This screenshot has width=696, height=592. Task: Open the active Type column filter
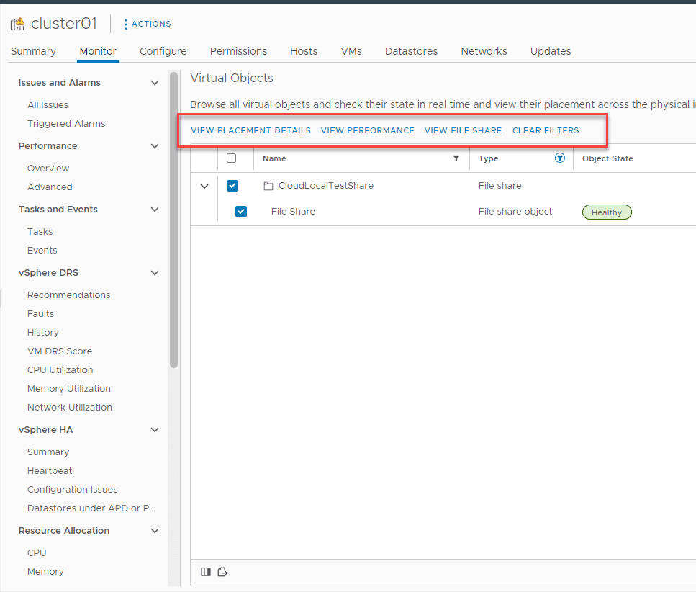tap(559, 158)
